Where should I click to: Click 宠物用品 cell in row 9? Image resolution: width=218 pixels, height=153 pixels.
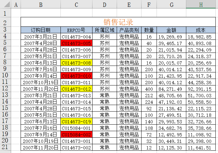[129, 69]
